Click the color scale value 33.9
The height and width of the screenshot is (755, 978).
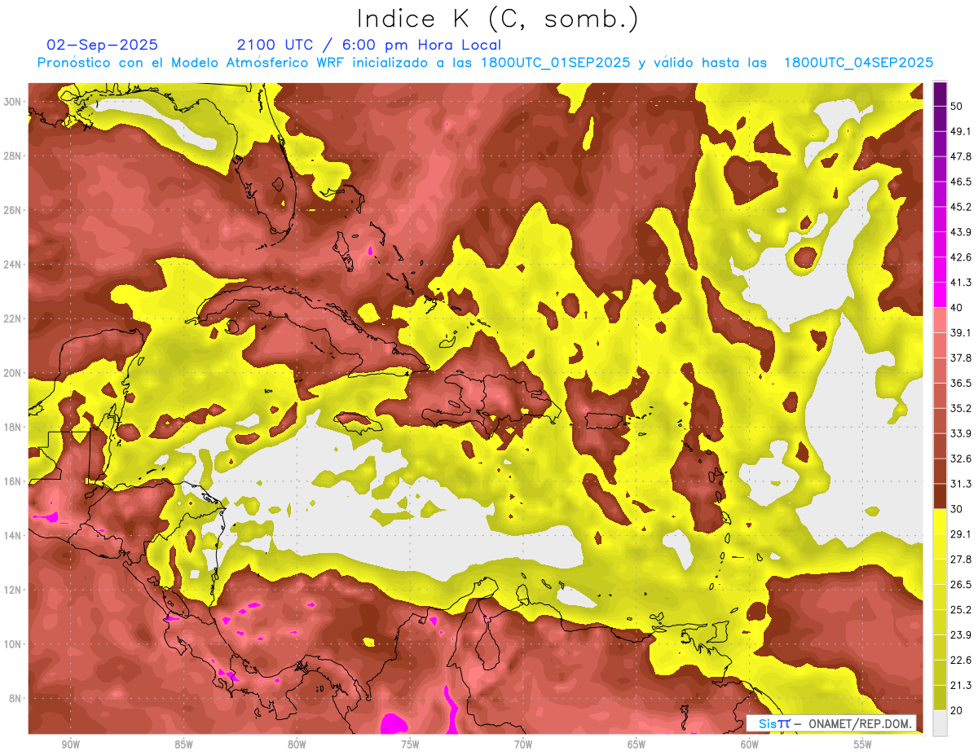tap(960, 433)
